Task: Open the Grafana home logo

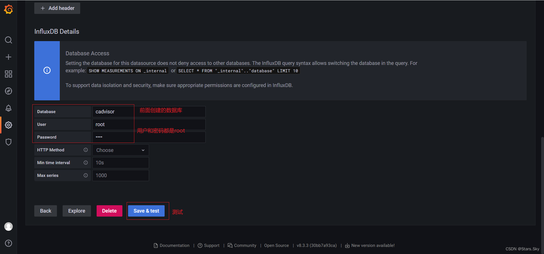Action: (x=8, y=9)
